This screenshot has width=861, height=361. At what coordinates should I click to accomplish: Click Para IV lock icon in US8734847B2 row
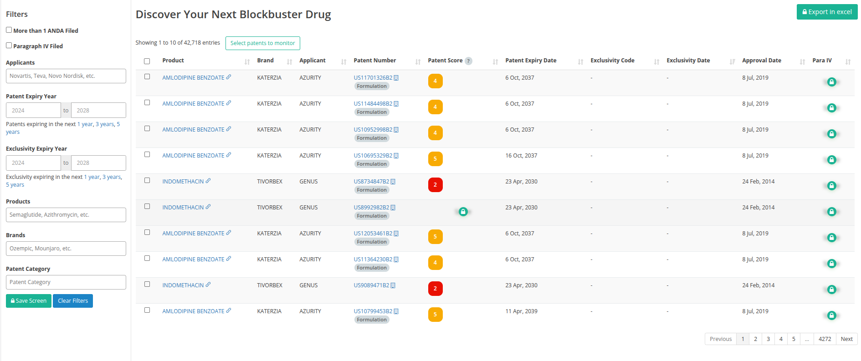(831, 186)
